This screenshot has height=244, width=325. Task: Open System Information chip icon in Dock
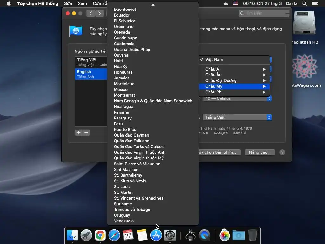190,235
